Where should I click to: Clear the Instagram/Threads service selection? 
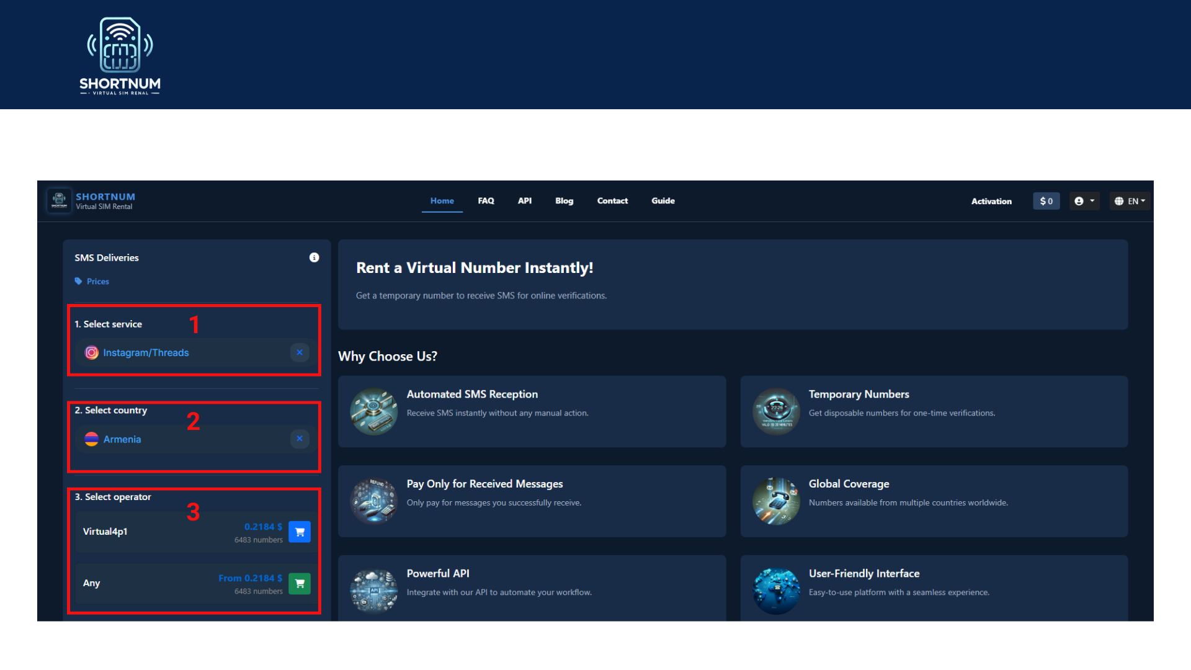(300, 352)
